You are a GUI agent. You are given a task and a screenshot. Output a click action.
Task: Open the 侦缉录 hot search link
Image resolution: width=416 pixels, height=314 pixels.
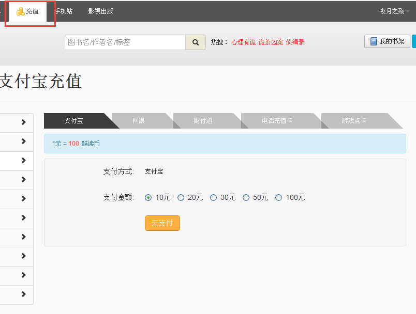(295, 42)
